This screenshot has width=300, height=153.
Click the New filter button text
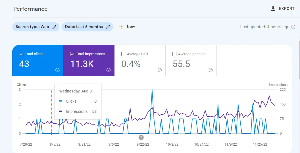click(131, 27)
